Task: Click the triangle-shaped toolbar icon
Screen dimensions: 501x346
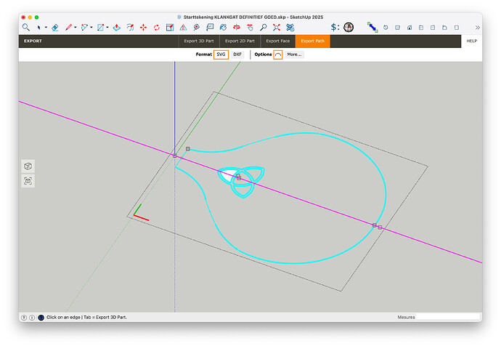Action: [x=184, y=28]
